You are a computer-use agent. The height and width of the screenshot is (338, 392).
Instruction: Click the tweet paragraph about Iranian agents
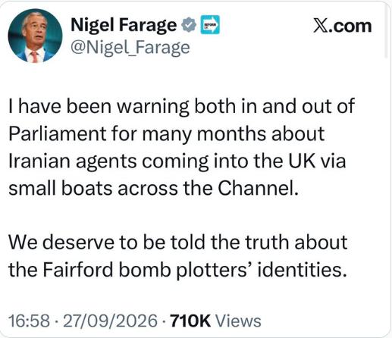[181, 147]
